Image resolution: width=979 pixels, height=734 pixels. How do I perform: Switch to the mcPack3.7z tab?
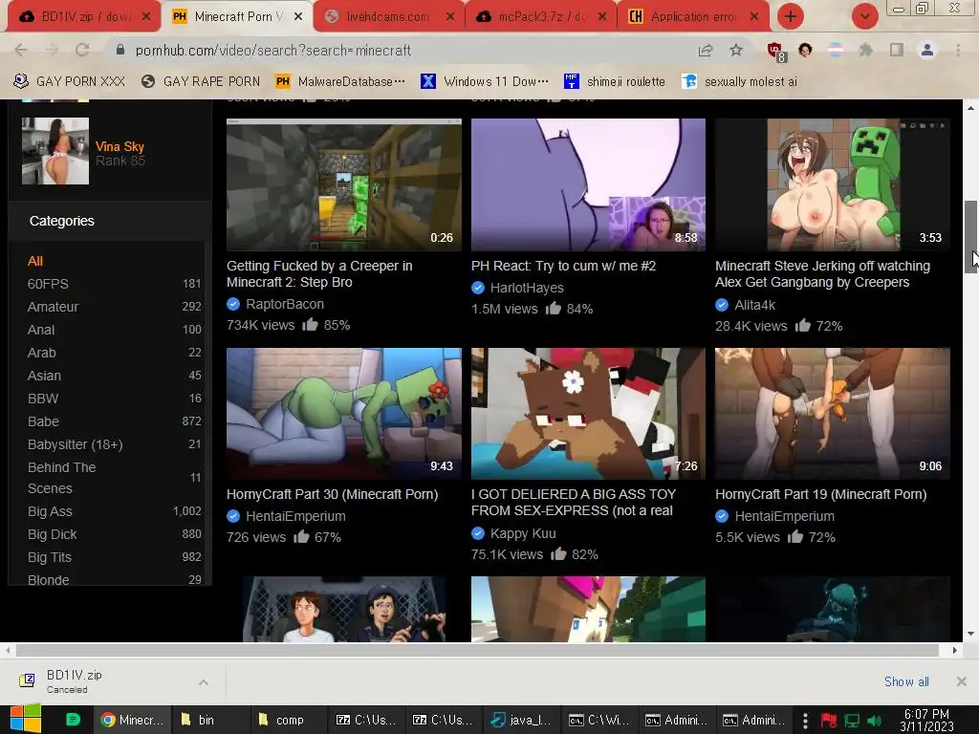click(539, 17)
